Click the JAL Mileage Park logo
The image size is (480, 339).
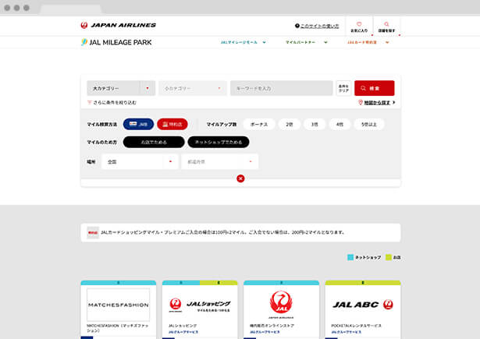click(116, 42)
